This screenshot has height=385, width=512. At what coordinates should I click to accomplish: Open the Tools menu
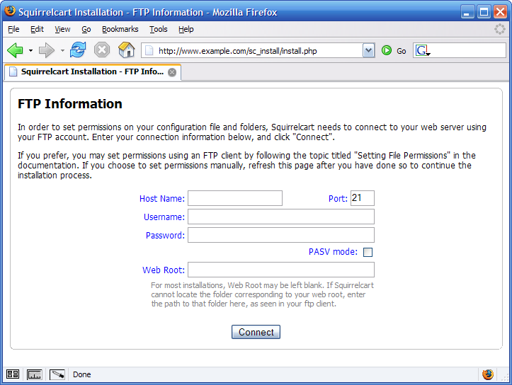[159, 29]
